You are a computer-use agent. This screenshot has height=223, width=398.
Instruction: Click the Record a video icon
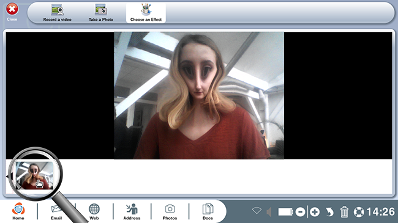[x=57, y=10]
